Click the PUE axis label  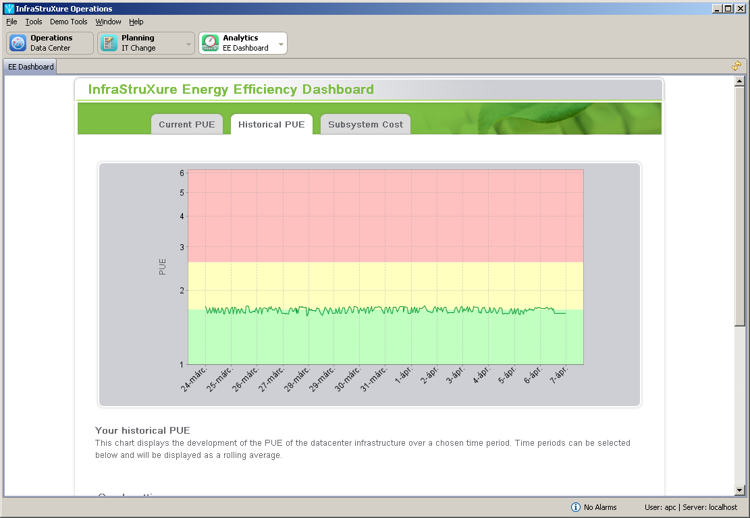coord(162,266)
